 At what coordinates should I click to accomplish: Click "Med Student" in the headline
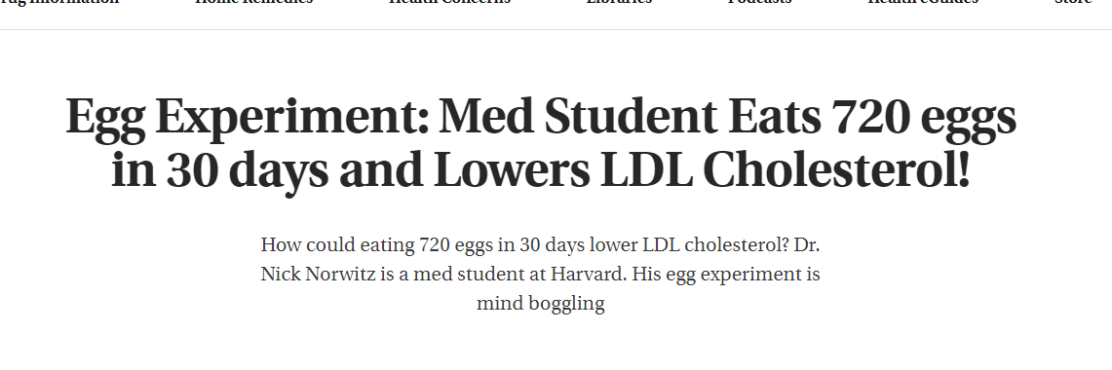tap(577, 116)
